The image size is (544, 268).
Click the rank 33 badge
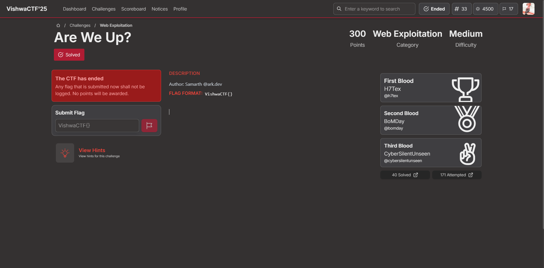(461, 9)
